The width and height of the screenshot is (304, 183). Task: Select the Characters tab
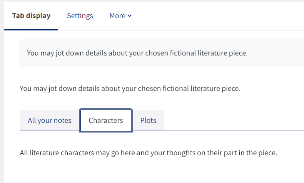point(106,120)
